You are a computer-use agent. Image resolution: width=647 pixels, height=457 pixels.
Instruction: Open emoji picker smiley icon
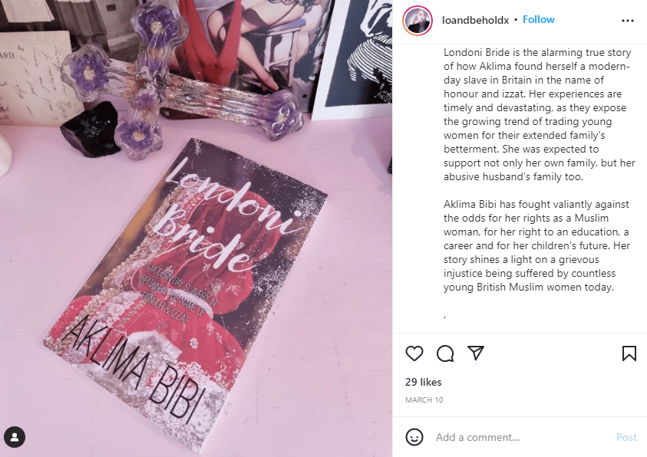tap(414, 437)
